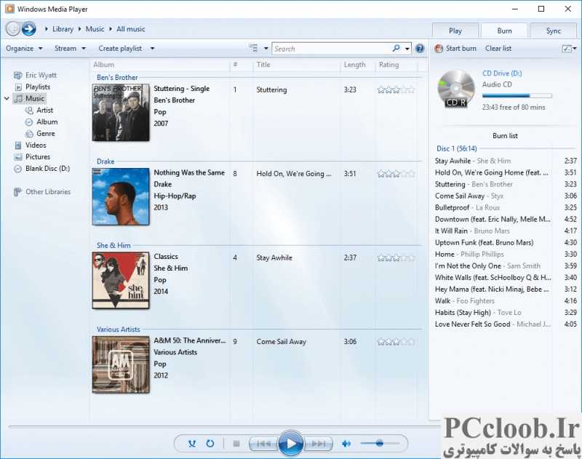Open the Stream dropdown menu
The width and height of the screenshot is (582, 459).
point(70,49)
